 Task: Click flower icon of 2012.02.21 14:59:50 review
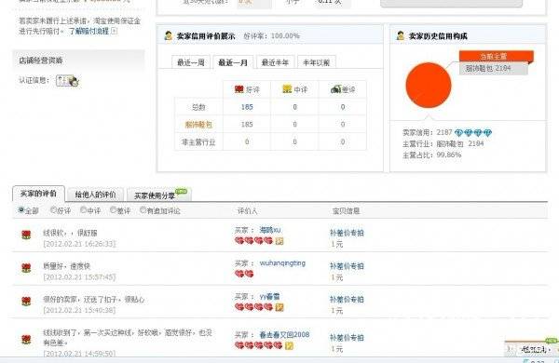[26, 339]
